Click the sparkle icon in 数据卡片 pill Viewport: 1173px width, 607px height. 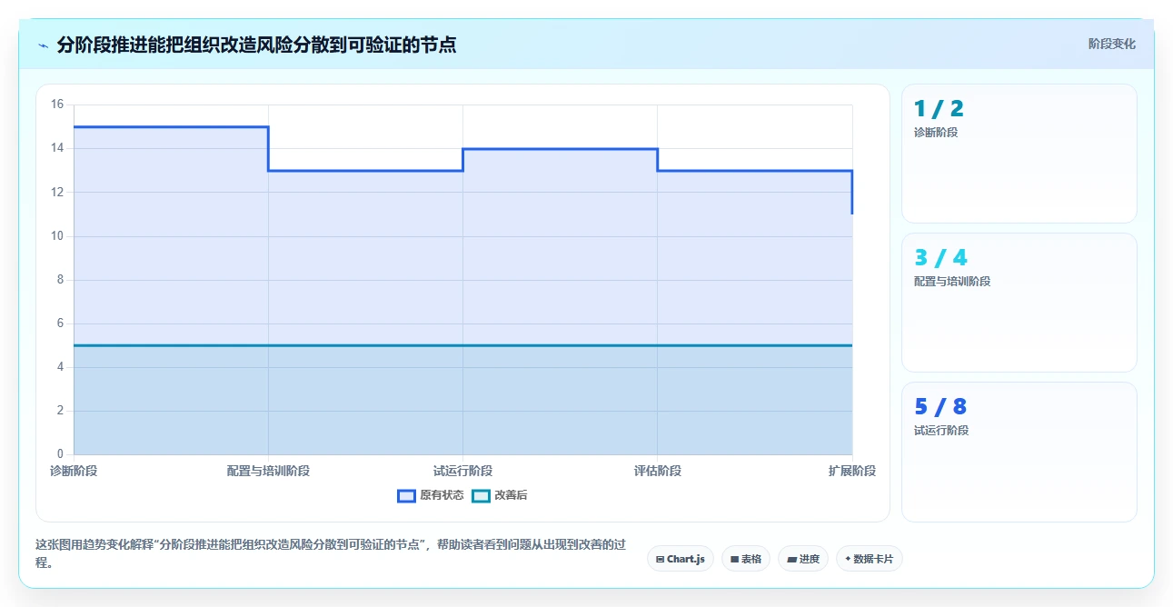(x=848, y=559)
